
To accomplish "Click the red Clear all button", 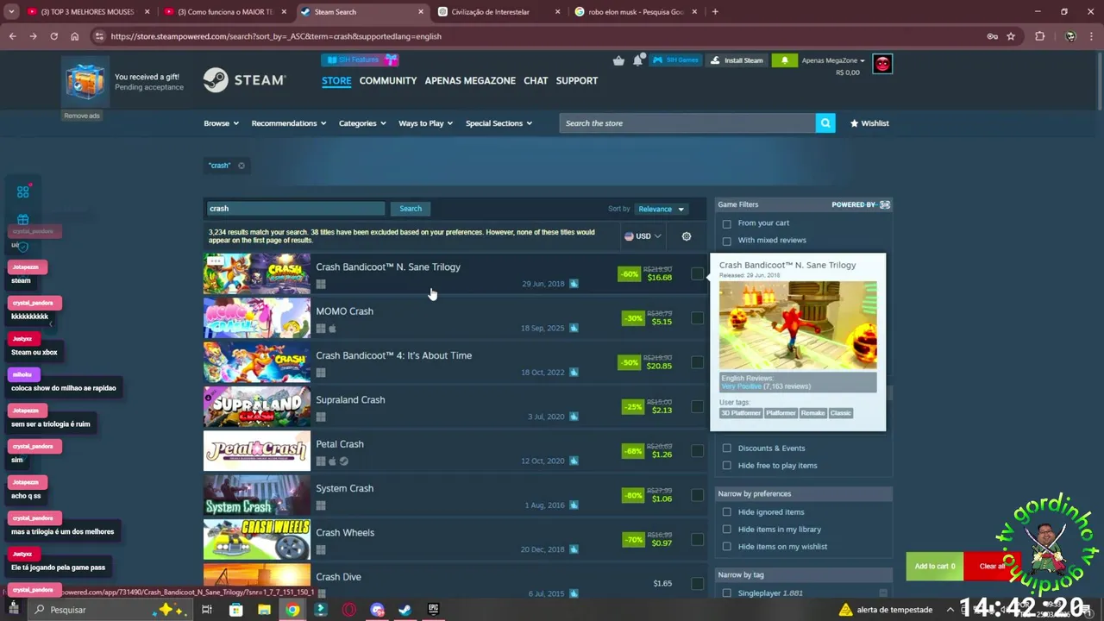I will [x=992, y=566].
